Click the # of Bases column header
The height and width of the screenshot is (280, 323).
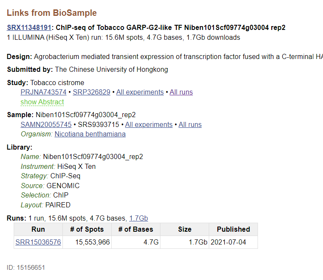tap(136, 229)
